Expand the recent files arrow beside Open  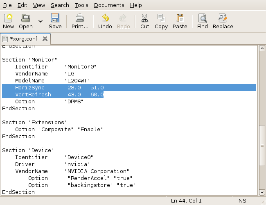(41, 21)
